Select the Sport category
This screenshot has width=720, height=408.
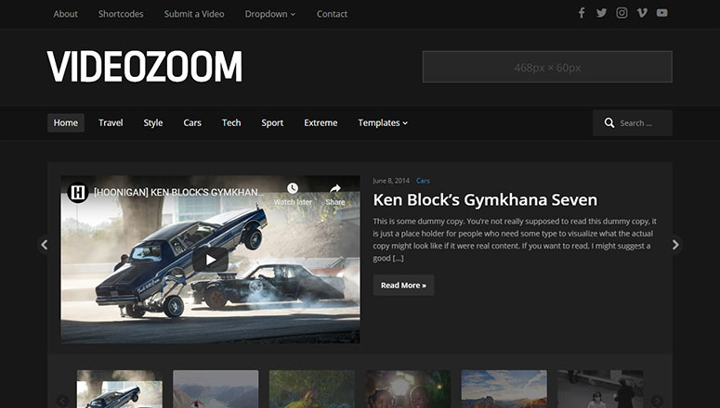[x=272, y=122]
